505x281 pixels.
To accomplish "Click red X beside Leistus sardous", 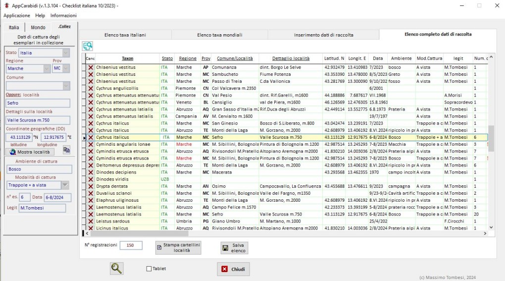I will (91, 221).
